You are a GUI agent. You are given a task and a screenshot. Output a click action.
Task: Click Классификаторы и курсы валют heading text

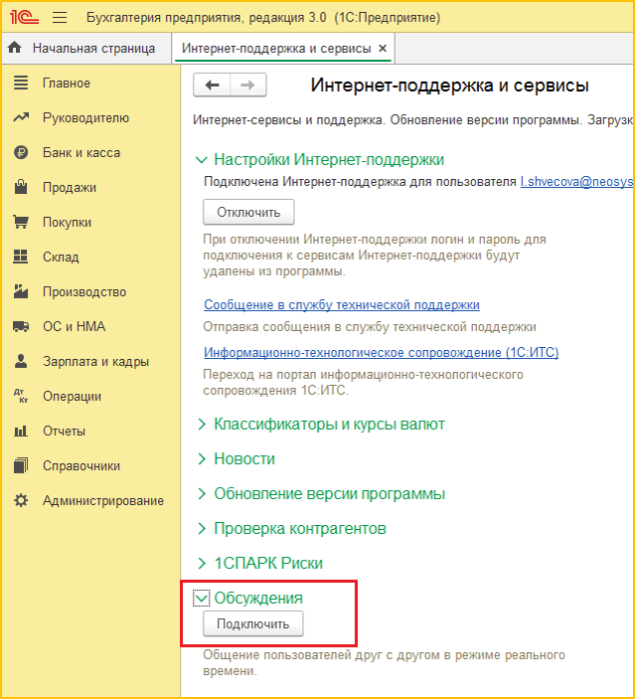[329, 424]
